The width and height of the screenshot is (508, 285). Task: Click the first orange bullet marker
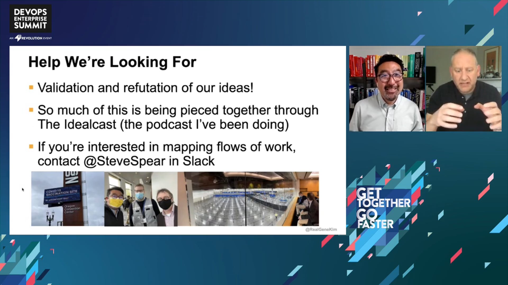pos(31,88)
